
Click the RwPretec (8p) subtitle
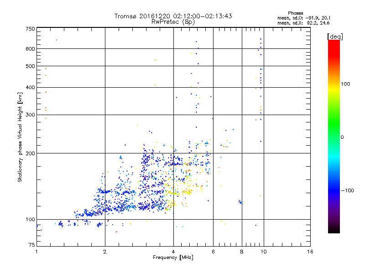tap(173, 22)
